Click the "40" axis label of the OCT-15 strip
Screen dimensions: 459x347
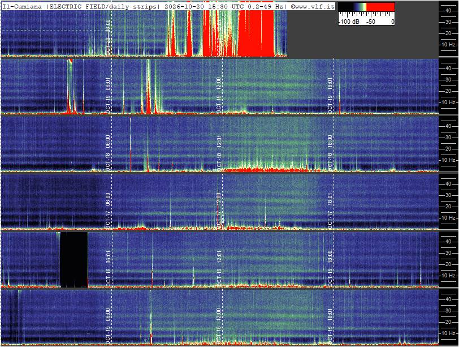448,299
